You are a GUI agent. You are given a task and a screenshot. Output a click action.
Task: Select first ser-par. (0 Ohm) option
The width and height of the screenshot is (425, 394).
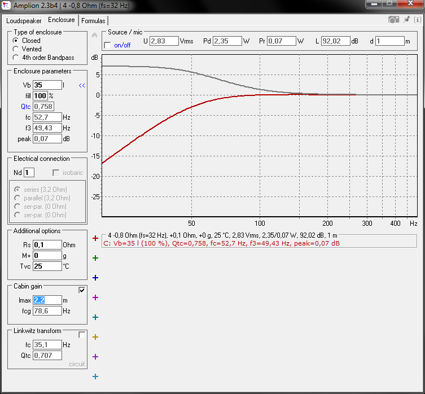(x=17, y=207)
